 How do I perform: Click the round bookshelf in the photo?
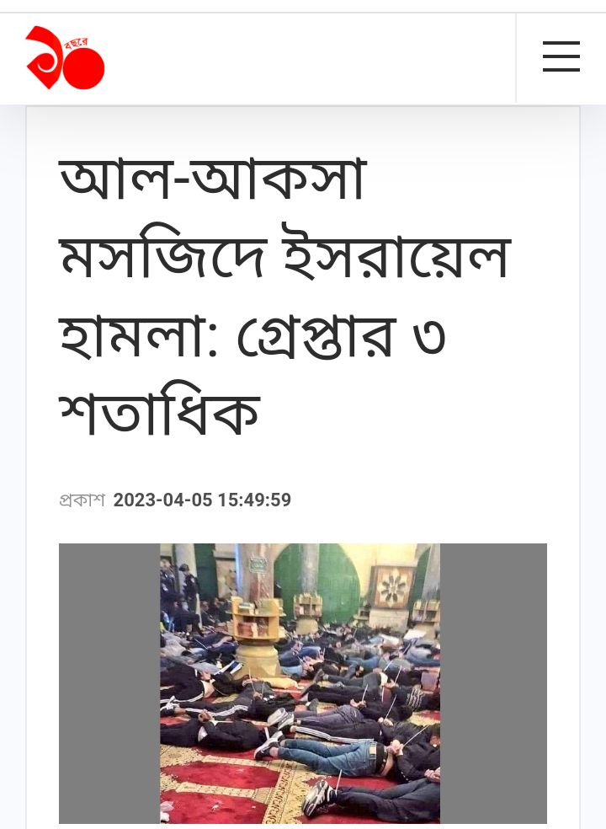pyautogui.click(x=256, y=634)
